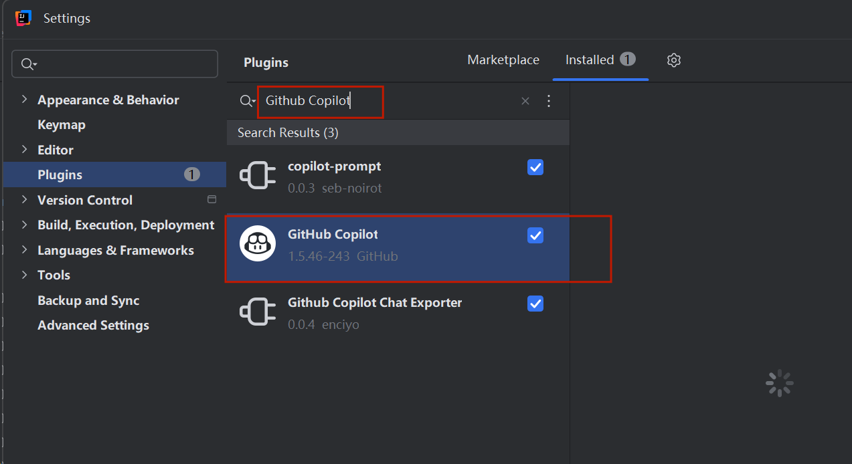
Task: Click the Version Control project-level settings icon
Action: click(x=212, y=200)
